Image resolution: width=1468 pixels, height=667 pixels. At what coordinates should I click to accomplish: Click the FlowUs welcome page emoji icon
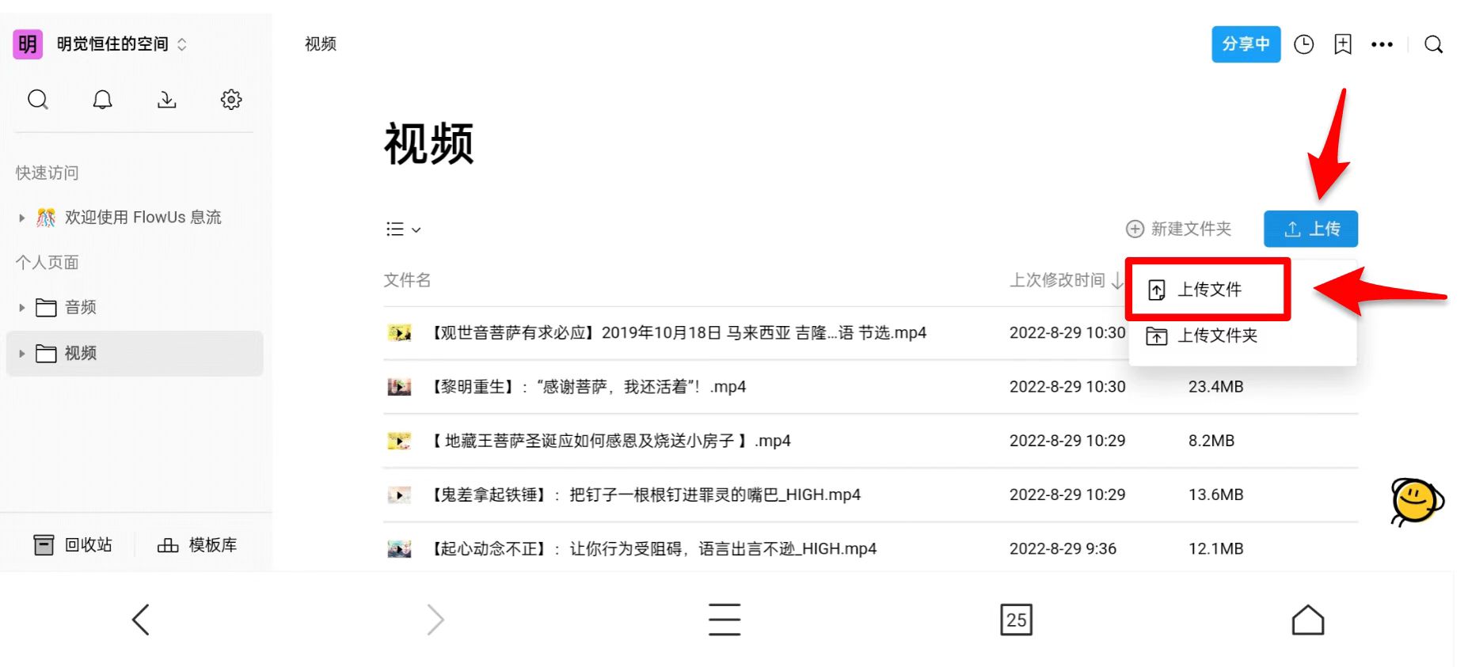[x=47, y=218]
